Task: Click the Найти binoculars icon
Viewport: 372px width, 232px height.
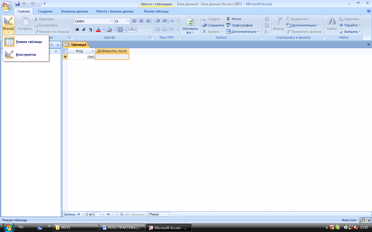Action: click(332, 21)
